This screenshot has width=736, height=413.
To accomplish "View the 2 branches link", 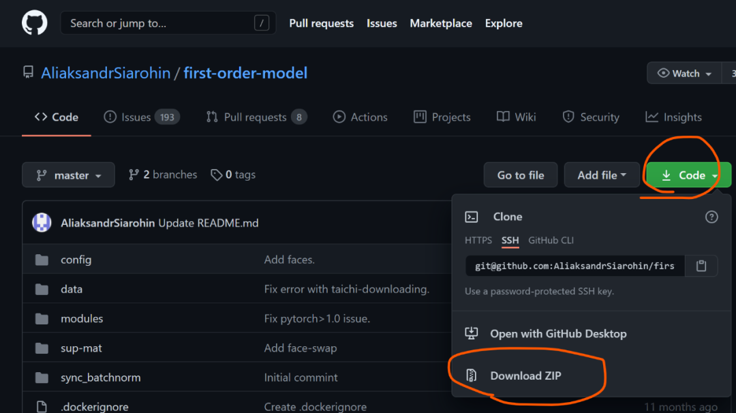I will [163, 174].
